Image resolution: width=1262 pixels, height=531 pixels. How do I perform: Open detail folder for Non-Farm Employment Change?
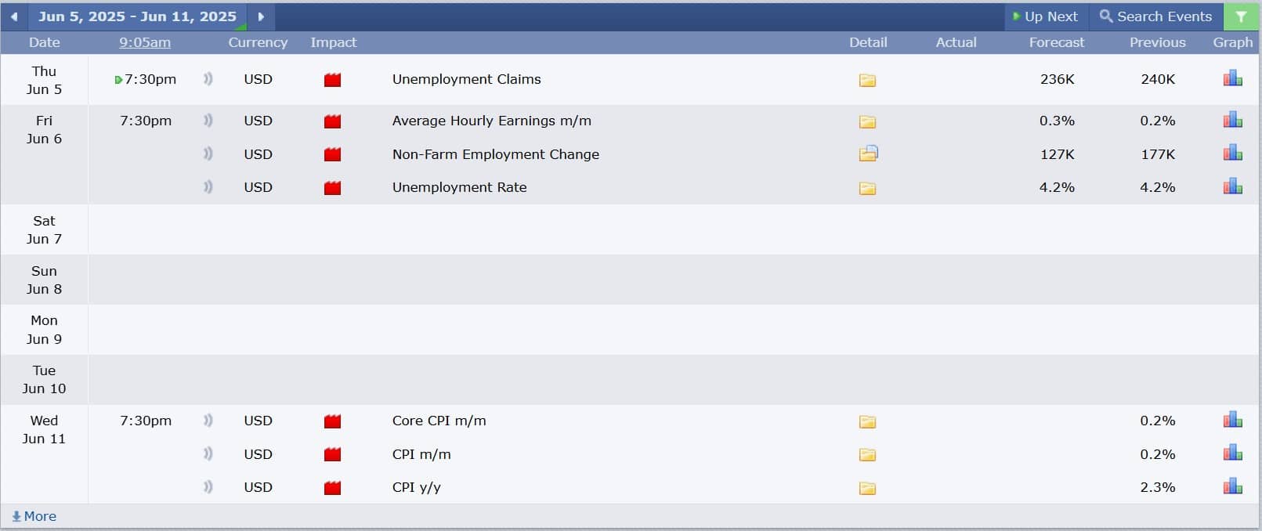click(868, 154)
